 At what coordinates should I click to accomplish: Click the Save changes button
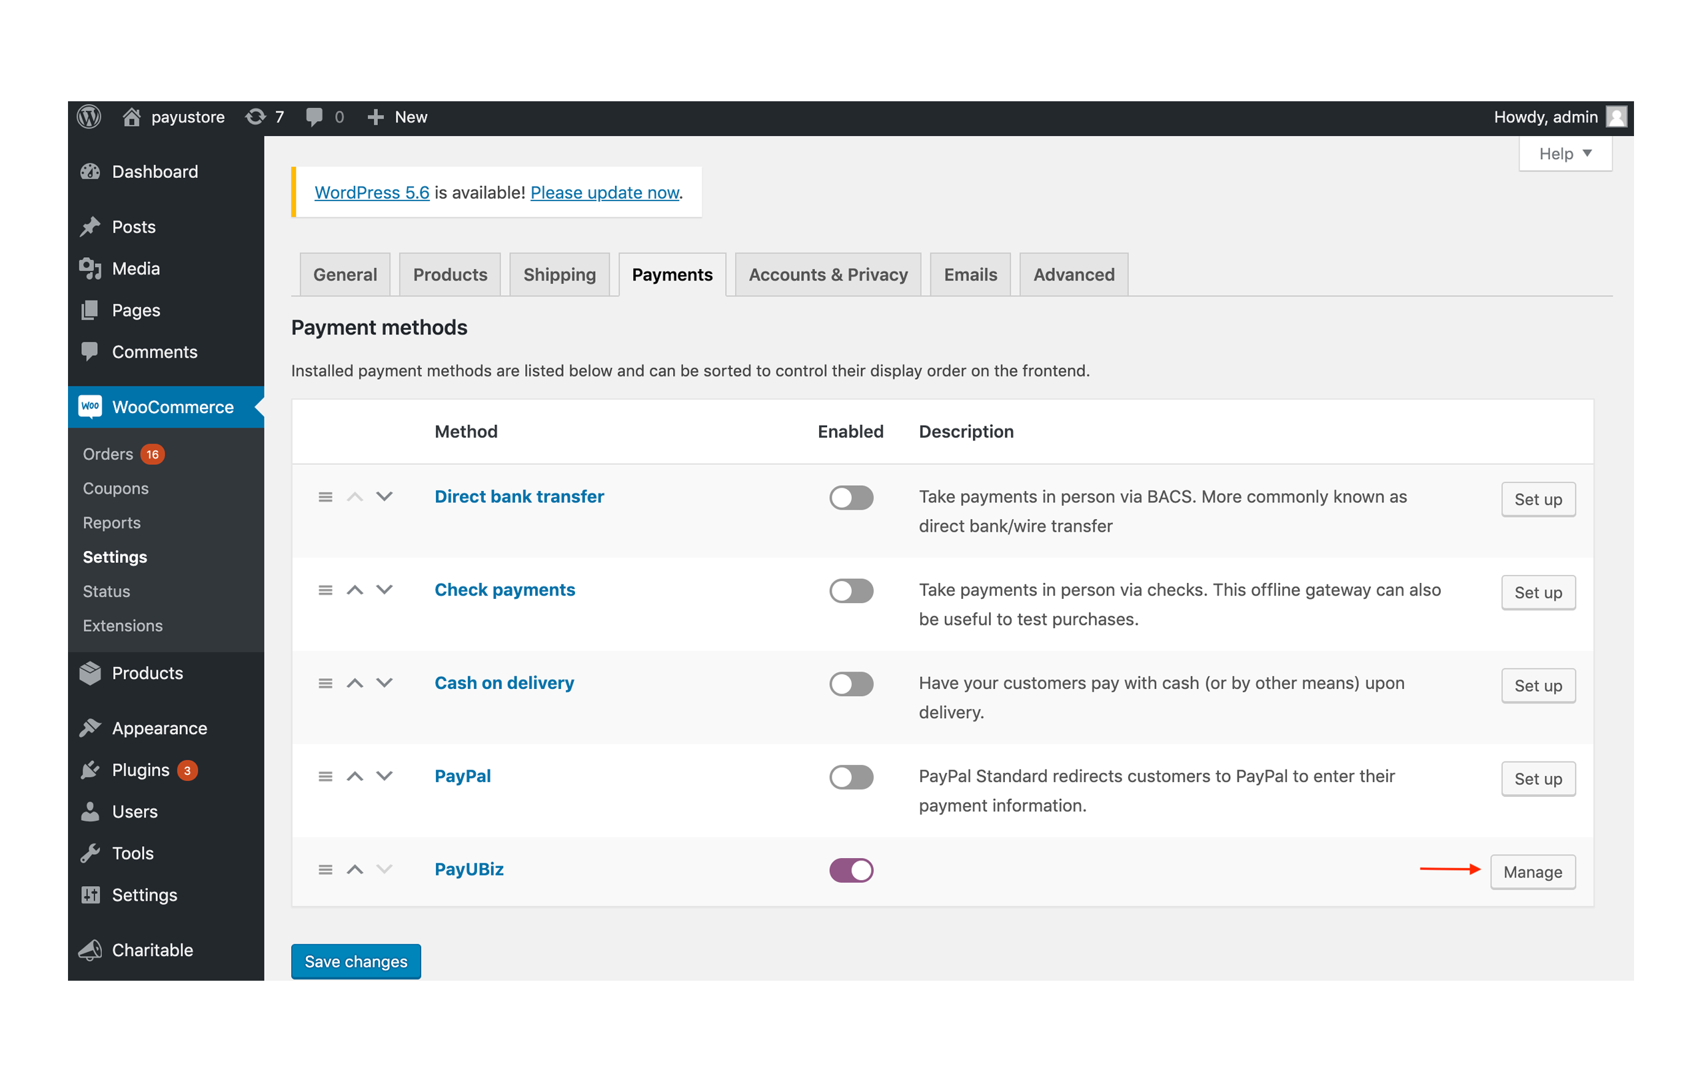click(x=356, y=961)
